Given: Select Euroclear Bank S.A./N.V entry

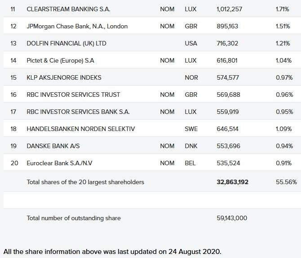Looking at the screenshot, I should [60, 163].
